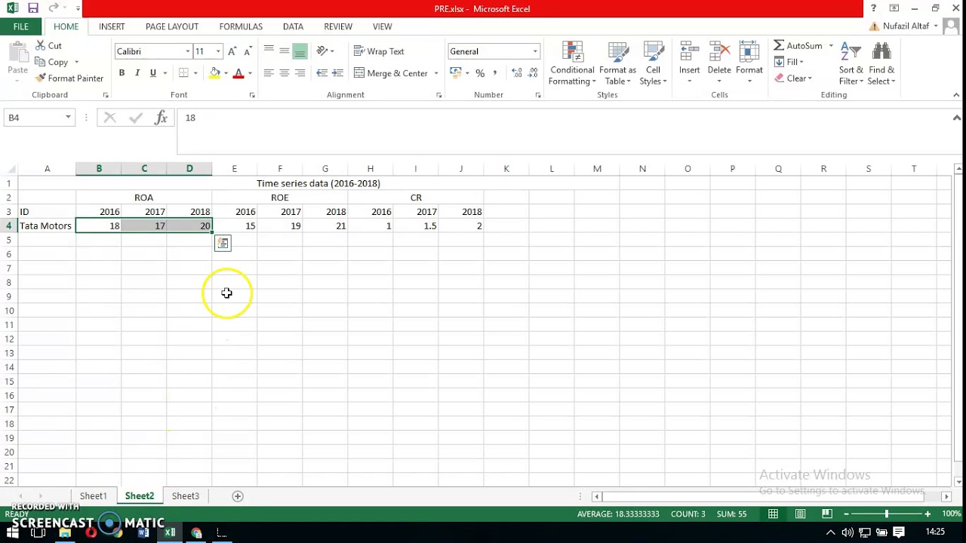Click the Delete cells button
The image size is (966, 543).
pyautogui.click(x=719, y=64)
